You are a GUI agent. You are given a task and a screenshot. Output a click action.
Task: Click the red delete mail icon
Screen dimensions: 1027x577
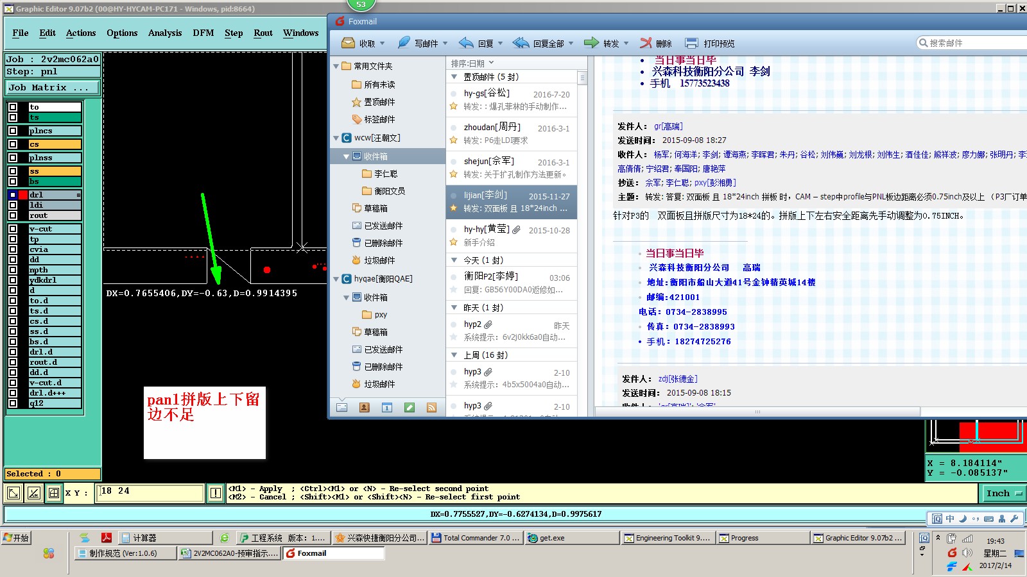[x=646, y=43]
